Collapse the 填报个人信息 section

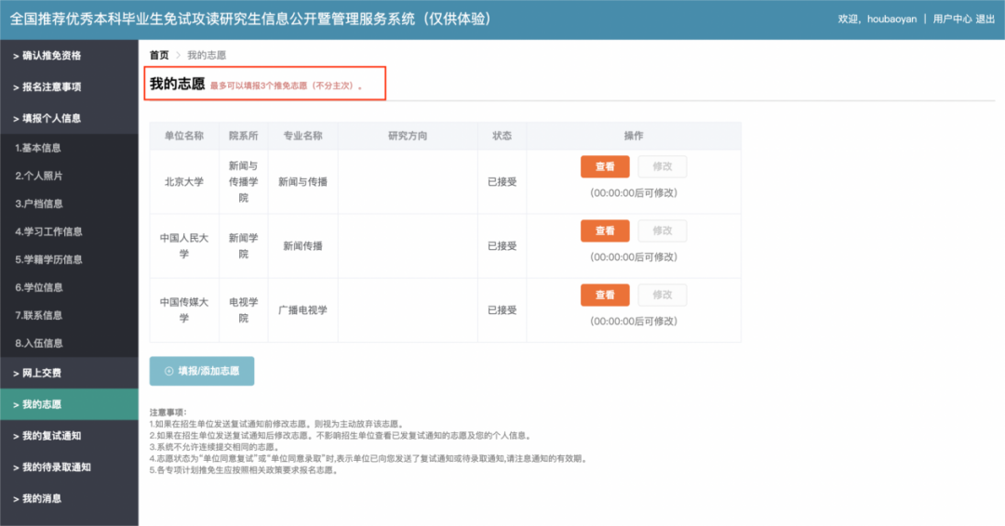69,118
